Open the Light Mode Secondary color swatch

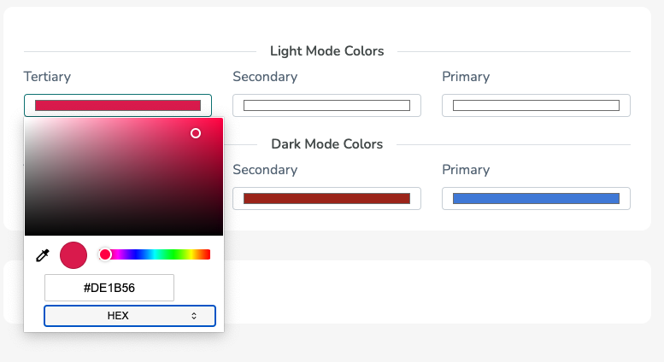pos(326,105)
